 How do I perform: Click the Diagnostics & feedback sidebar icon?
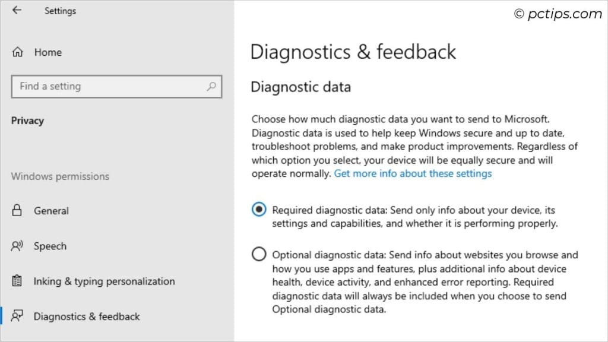tap(18, 316)
